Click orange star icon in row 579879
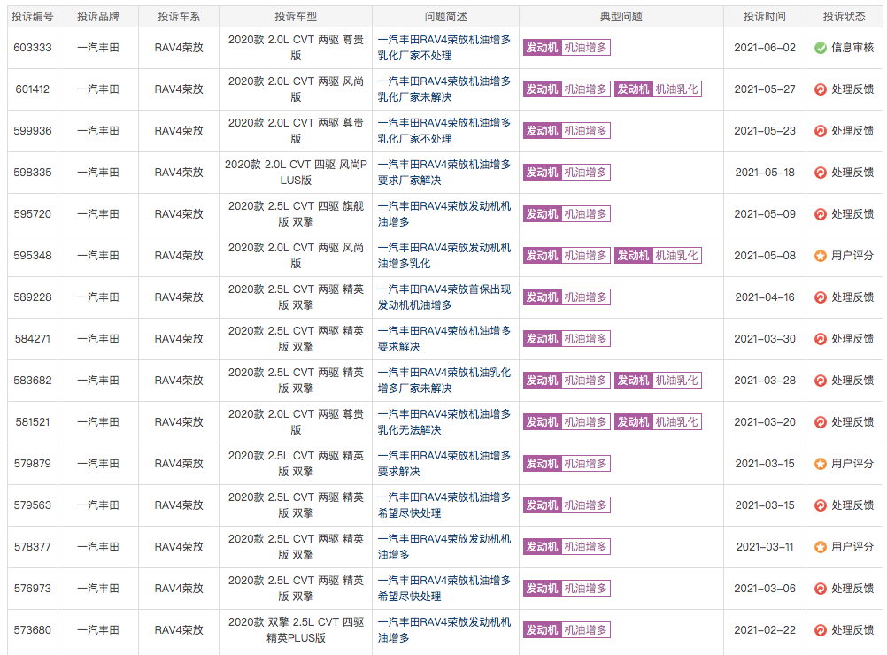The width and height of the screenshot is (887, 655). click(x=821, y=464)
